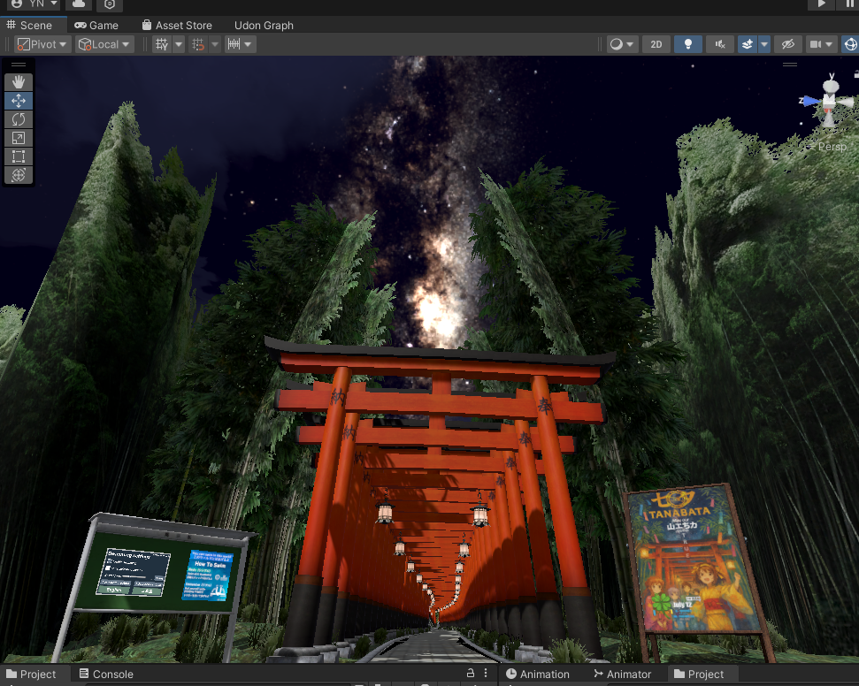Toggle scene lighting lightbulb

pyautogui.click(x=688, y=44)
